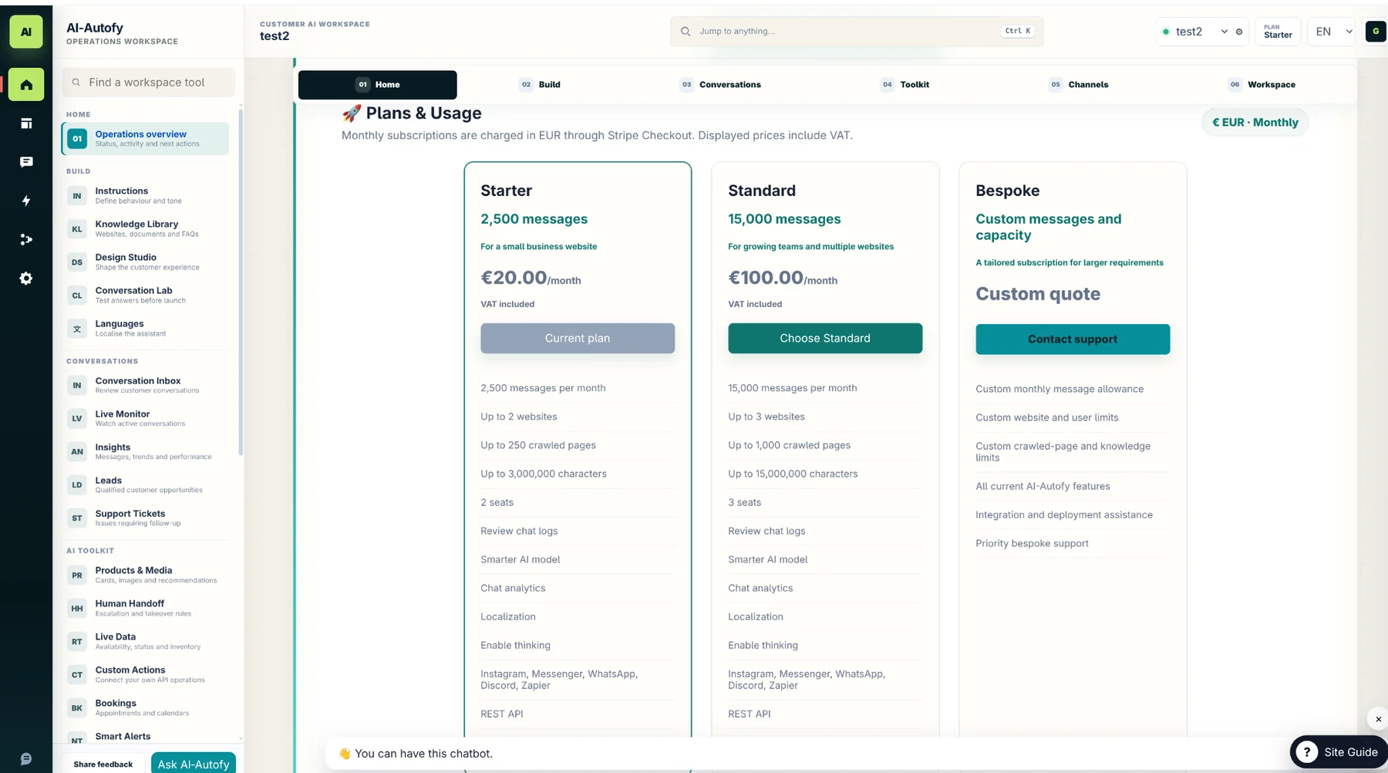The image size is (1388, 773).
Task: Open the layout panel rail icon
Action: coord(26,123)
